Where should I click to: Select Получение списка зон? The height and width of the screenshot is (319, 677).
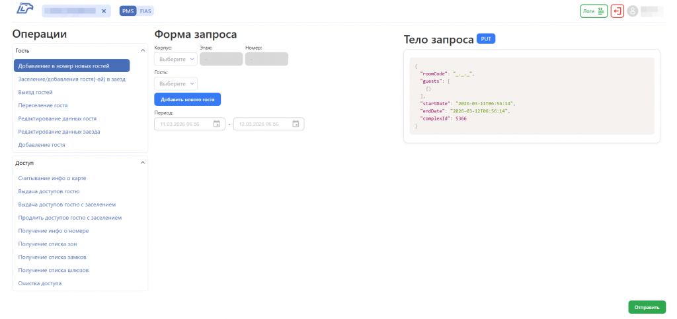point(48,244)
